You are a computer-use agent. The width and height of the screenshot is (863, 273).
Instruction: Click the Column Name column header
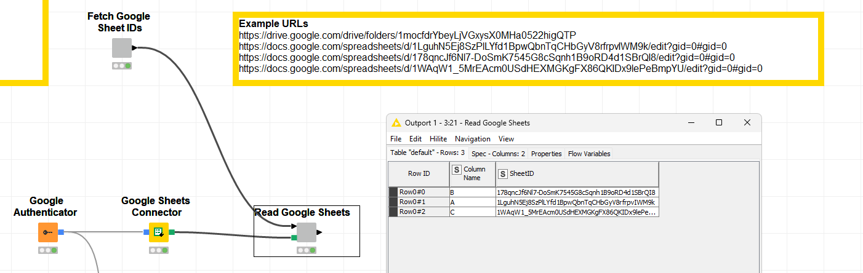[473, 174]
